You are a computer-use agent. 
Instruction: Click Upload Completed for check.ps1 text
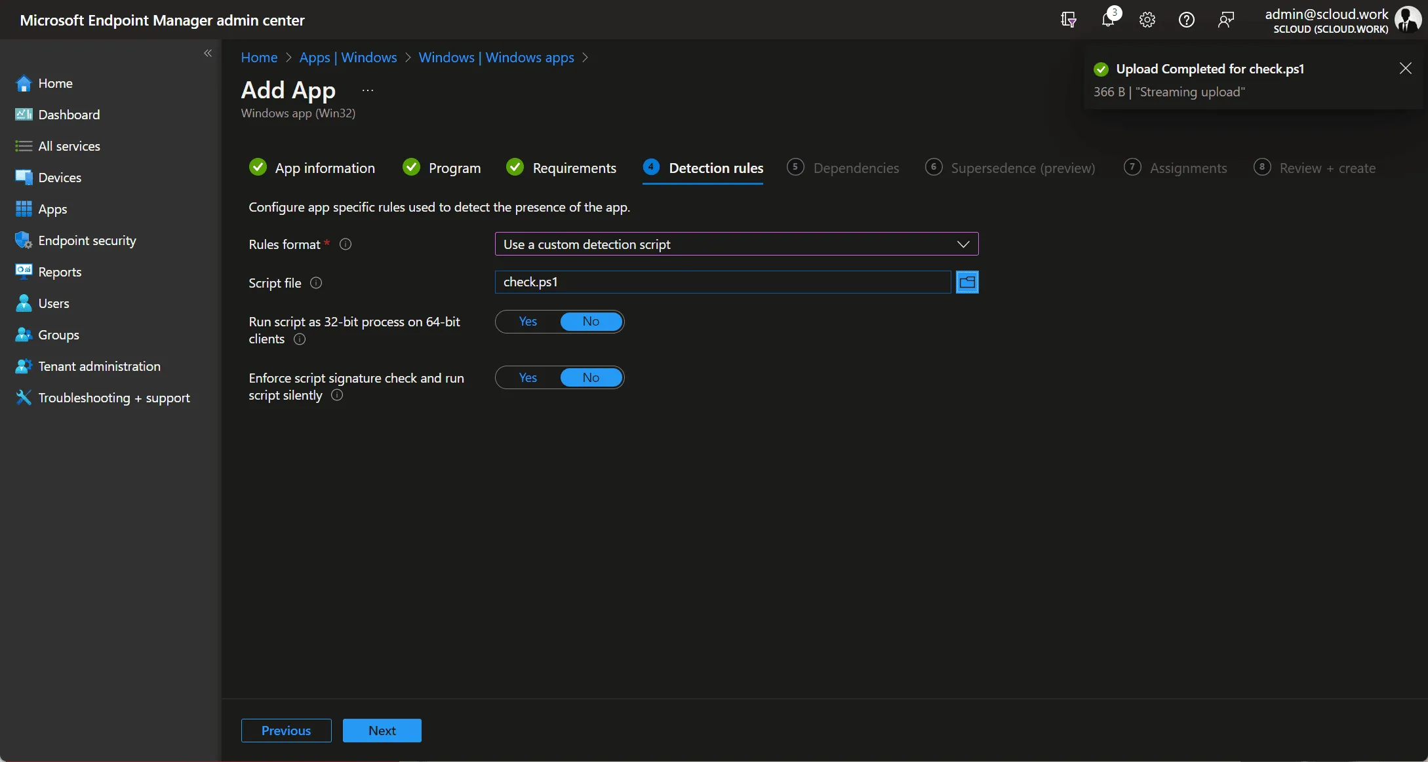pos(1210,69)
